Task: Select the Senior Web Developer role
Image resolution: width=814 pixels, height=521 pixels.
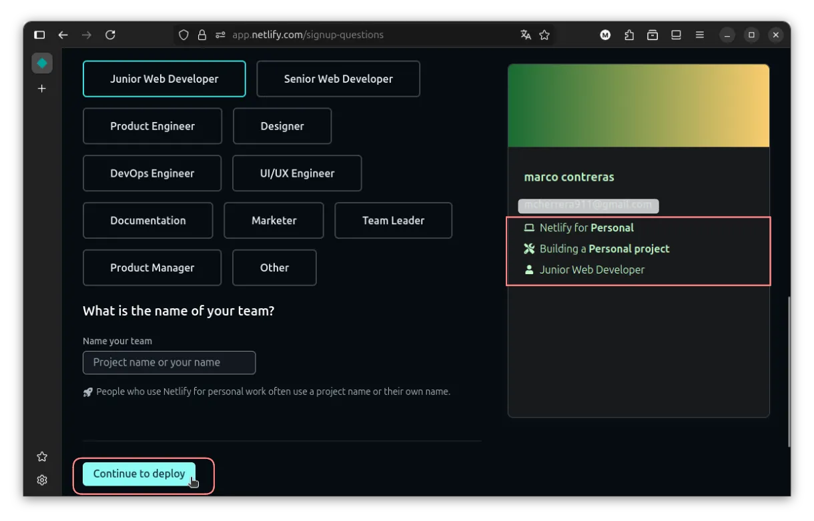Action: [x=338, y=79]
